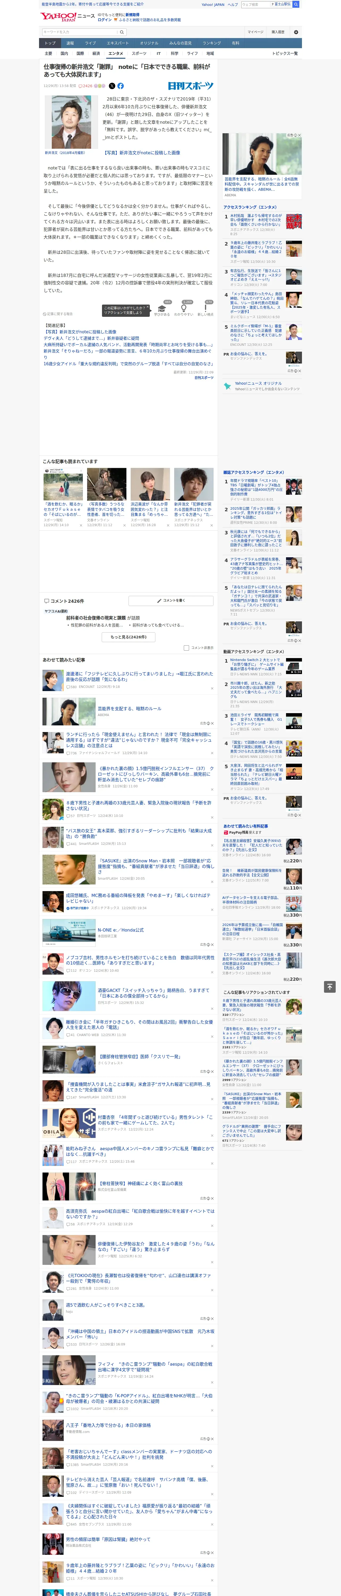Click the 新しい視点 exclamation reaction icon
The width and height of the screenshot is (341, 1596).
coord(206,308)
